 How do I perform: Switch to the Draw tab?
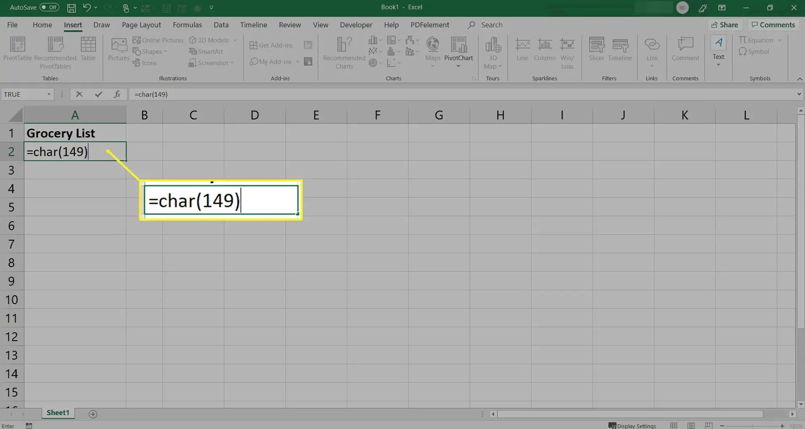[101, 25]
